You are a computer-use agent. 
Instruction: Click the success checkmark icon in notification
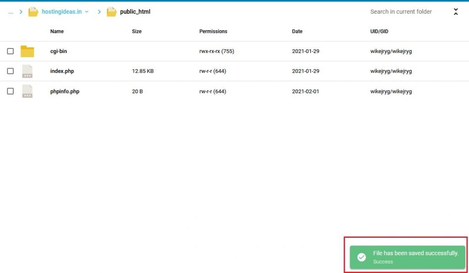tap(361, 257)
